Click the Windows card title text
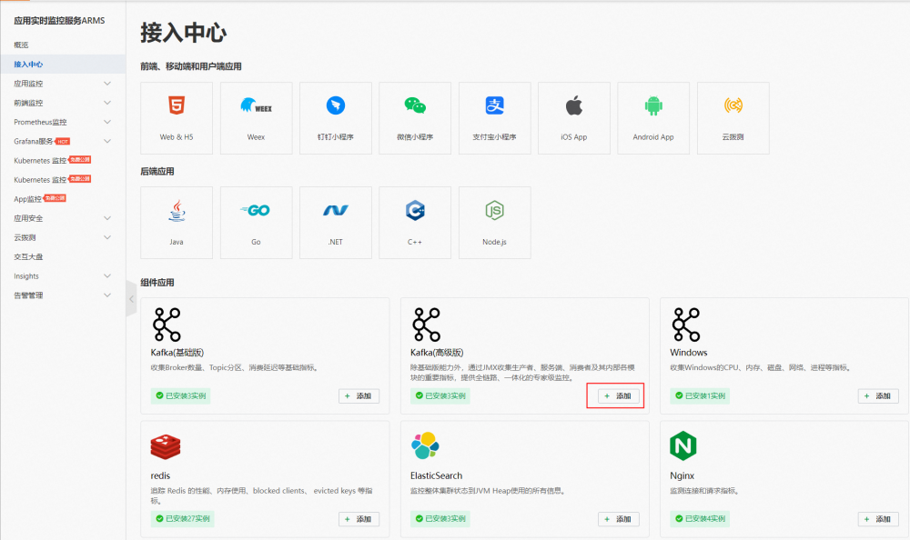 click(x=688, y=352)
